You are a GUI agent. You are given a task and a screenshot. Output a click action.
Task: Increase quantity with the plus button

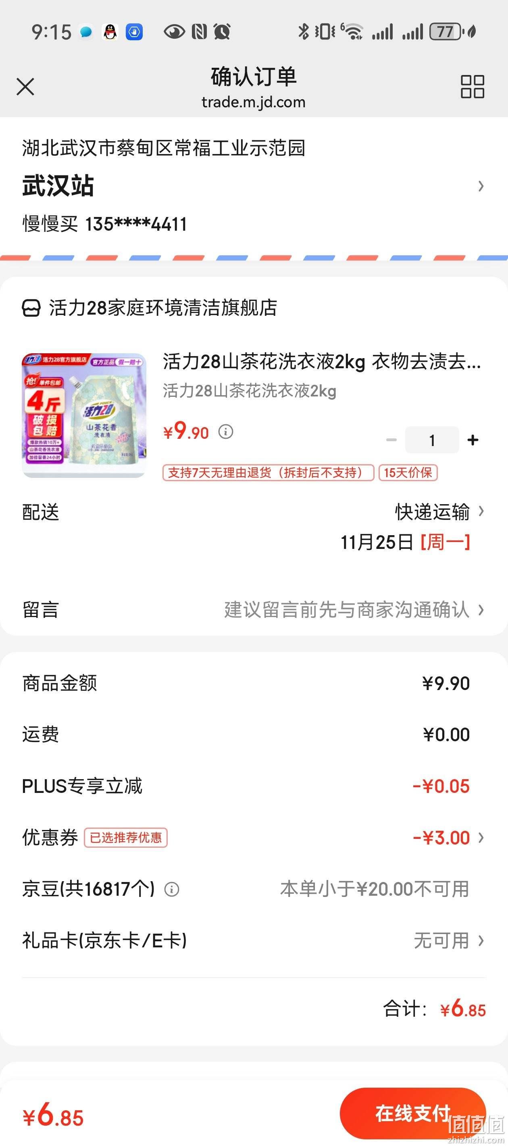pyautogui.click(x=473, y=440)
